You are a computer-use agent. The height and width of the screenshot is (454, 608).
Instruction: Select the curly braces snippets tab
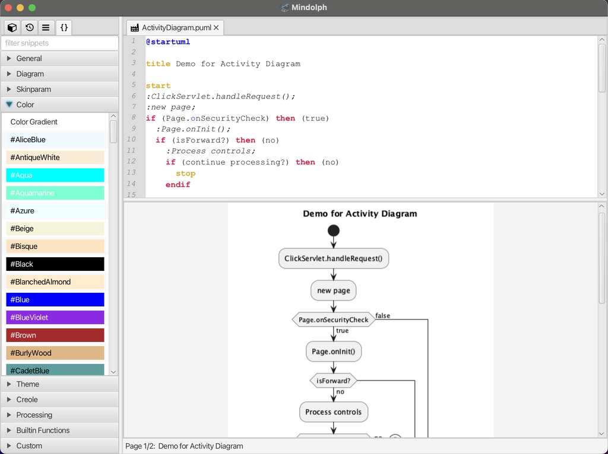pos(64,27)
